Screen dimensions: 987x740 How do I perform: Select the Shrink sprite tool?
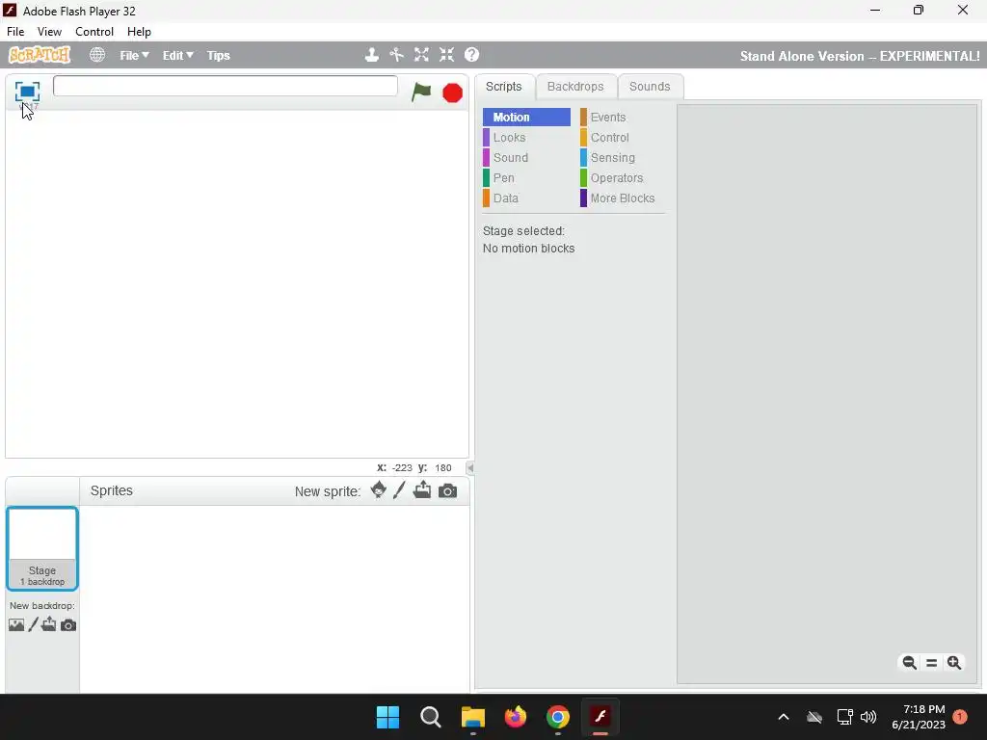click(446, 55)
